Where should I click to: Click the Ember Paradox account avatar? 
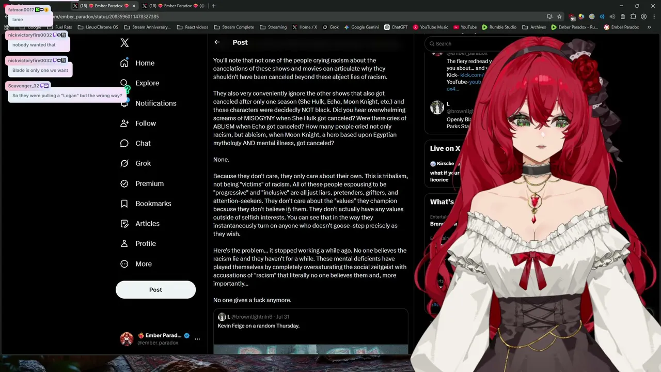[127, 339]
